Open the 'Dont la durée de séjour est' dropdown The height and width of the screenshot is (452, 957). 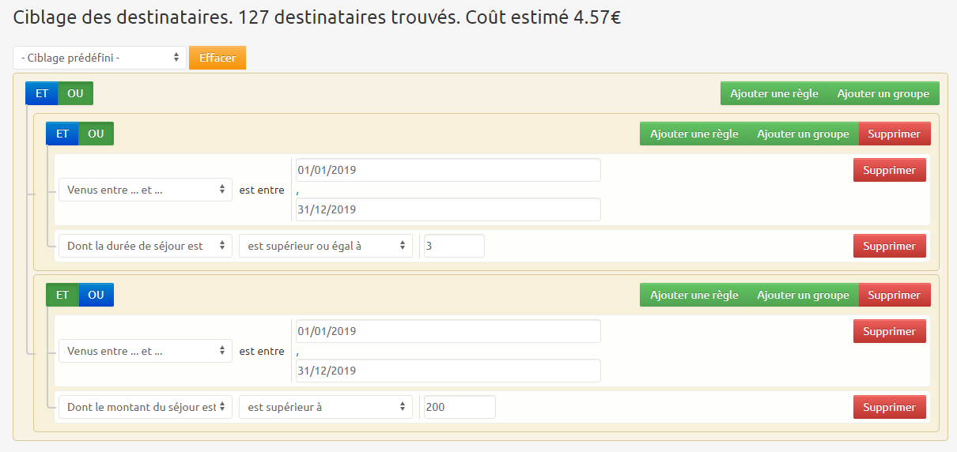click(x=146, y=246)
